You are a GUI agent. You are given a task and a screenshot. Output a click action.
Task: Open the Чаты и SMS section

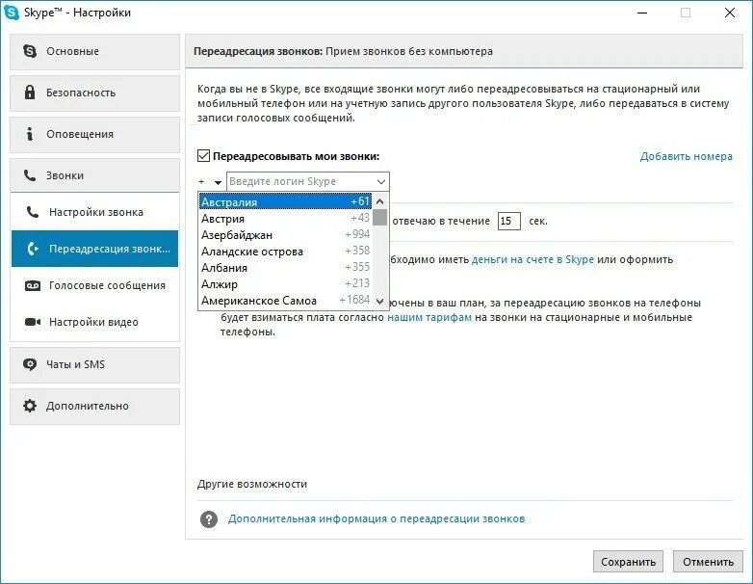(x=94, y=365)
